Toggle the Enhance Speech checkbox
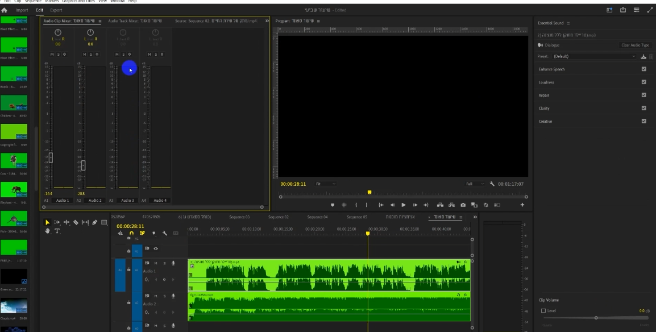The height and width of the screenshot is (332, 656). point(643,69)
